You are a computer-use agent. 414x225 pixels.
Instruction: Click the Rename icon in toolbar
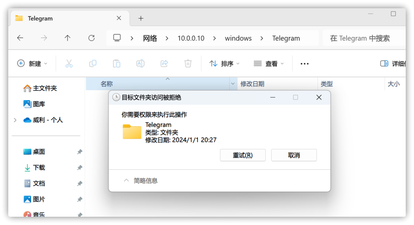click(x=140, y=64)
